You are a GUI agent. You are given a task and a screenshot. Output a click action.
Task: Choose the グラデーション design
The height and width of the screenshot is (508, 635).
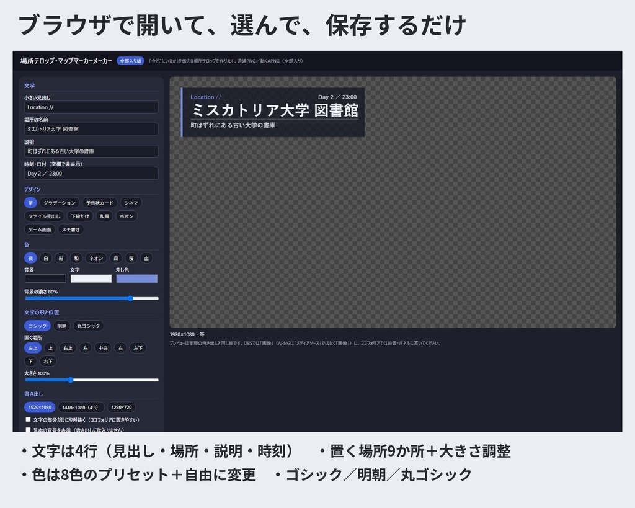coord(60,203)
